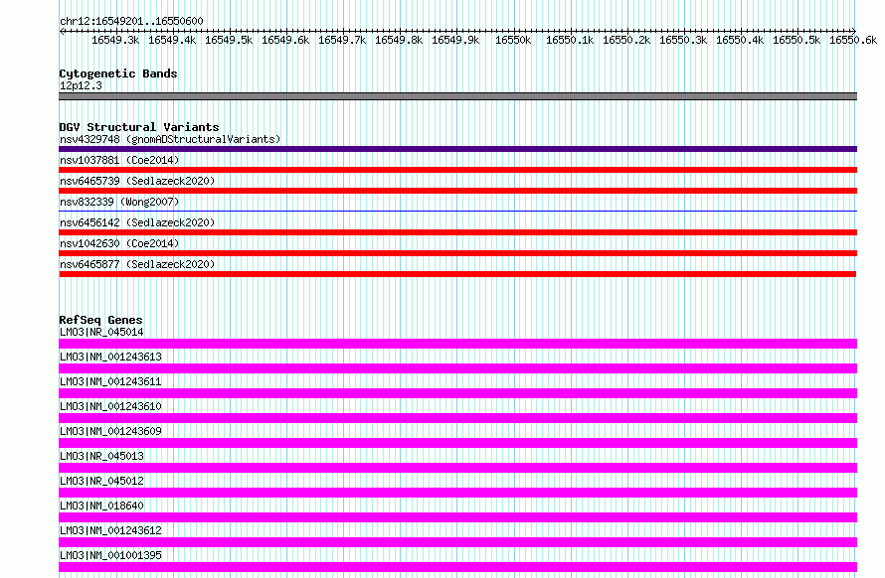Click the 16549.4k ruler position label

[x=172, y=40]
